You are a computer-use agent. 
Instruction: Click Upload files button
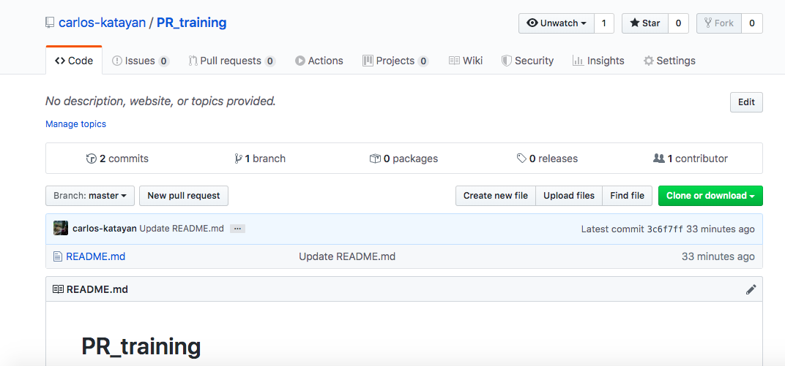pyautogui.click(x=569, y=196)
